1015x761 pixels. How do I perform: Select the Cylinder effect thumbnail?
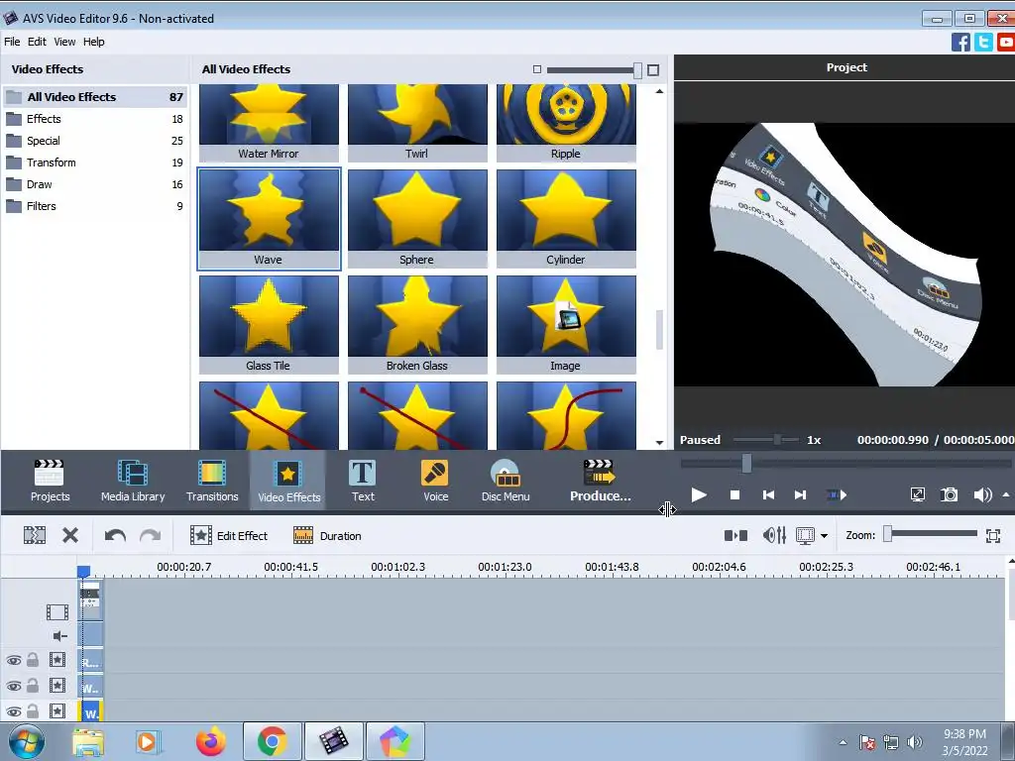566,219
